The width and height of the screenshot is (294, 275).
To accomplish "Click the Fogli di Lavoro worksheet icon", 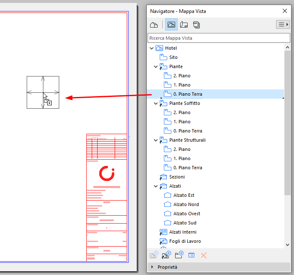I will coord(163,241).
